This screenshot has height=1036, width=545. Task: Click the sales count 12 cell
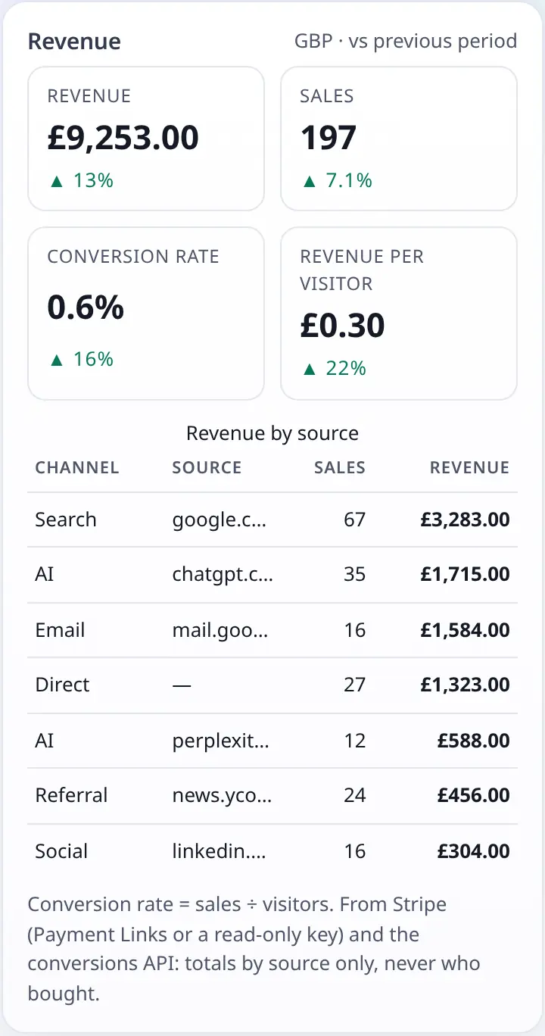tap(354, 741)
